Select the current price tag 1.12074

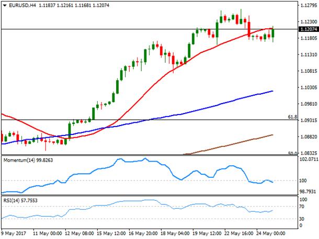tap(308, 29)
